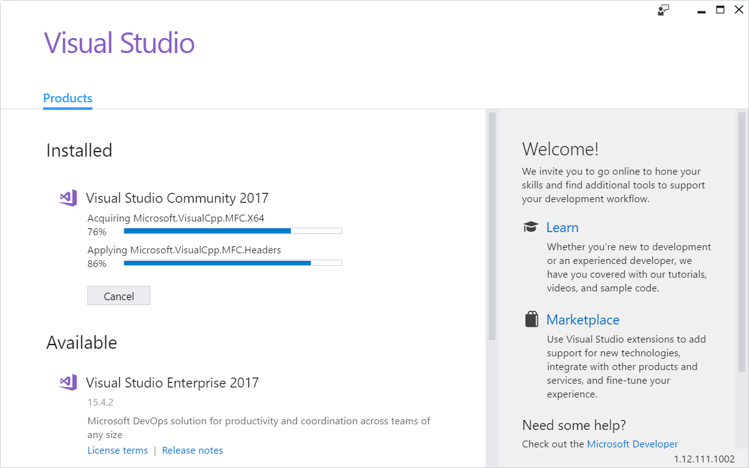Open the Learn link
This screenshot has height=468, width=749.
pos(562,227)
